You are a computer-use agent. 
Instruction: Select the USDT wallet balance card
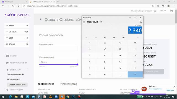coord(17,38)
